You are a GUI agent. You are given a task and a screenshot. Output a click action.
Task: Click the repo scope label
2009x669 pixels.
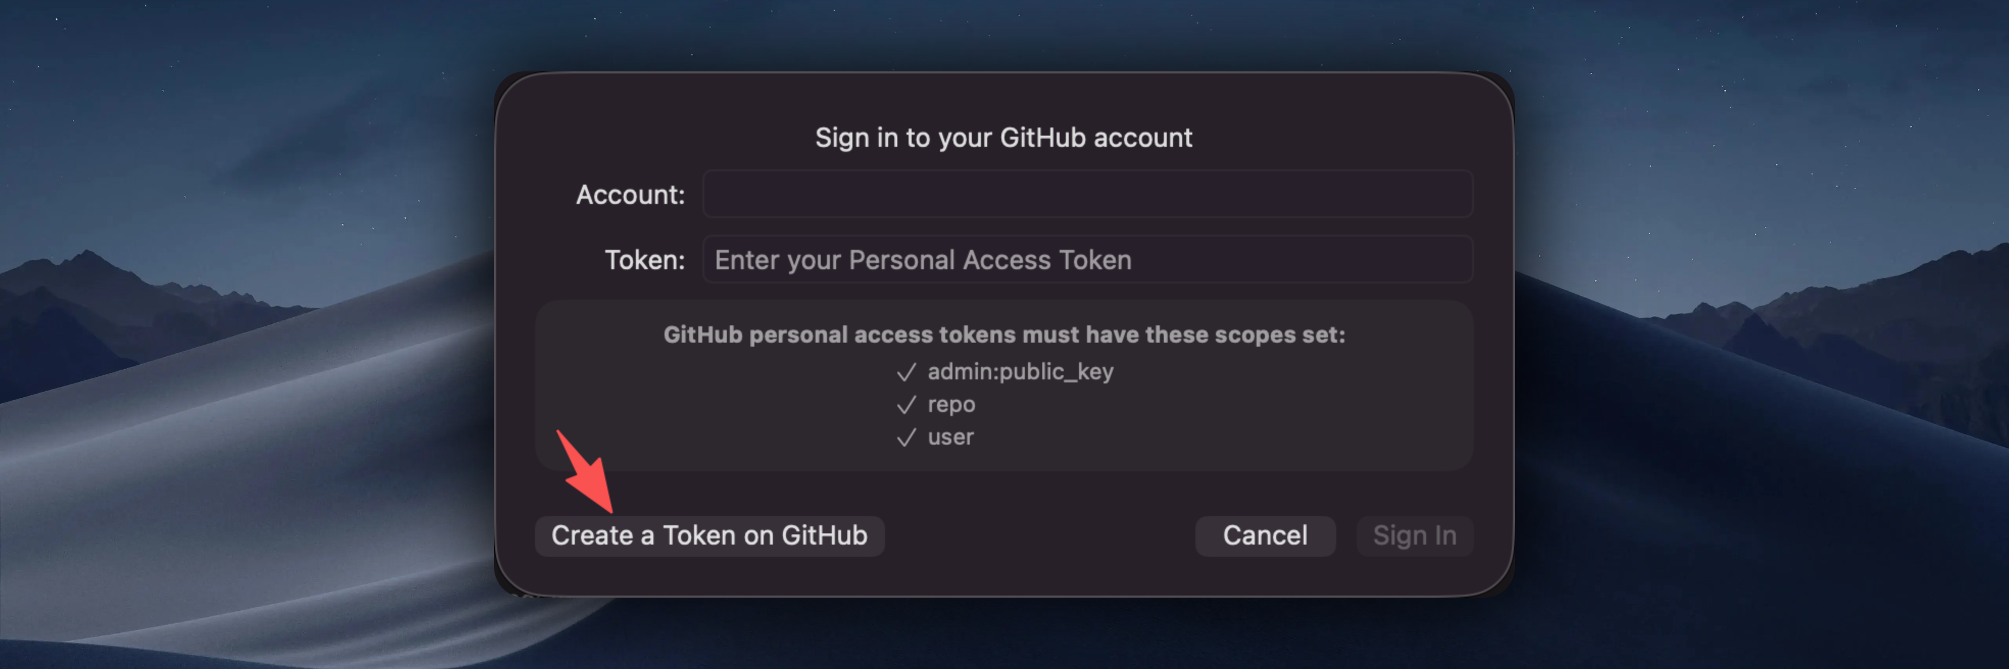pos(951,404)
